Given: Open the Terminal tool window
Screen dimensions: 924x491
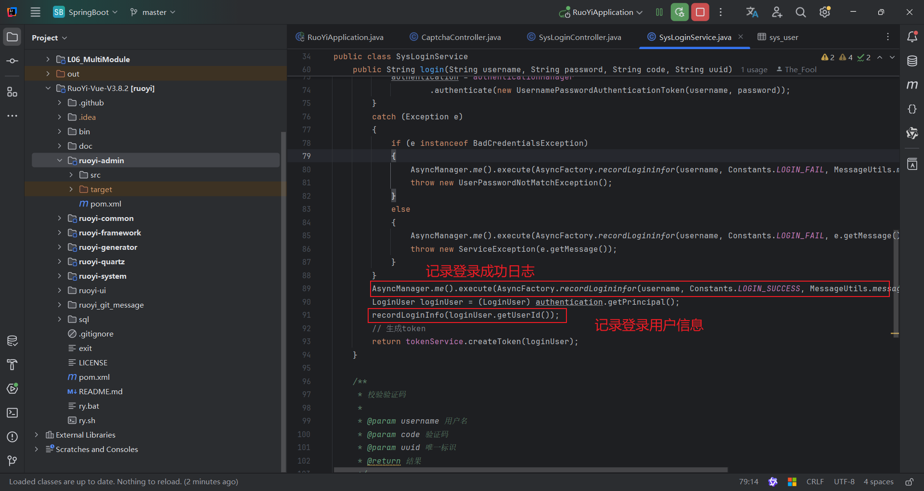Looking at the screenshot, I should pyautogui.click(x=12, y=413).
